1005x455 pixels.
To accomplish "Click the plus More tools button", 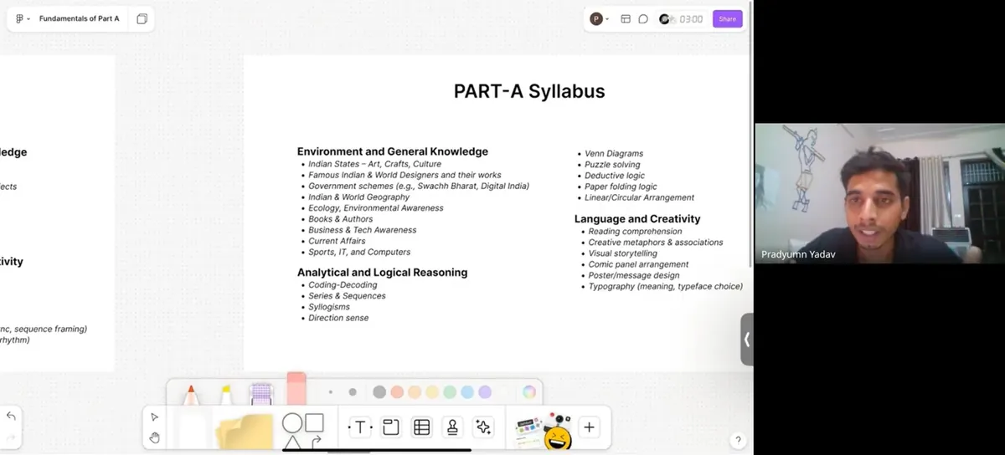I will tap(589, 427).
